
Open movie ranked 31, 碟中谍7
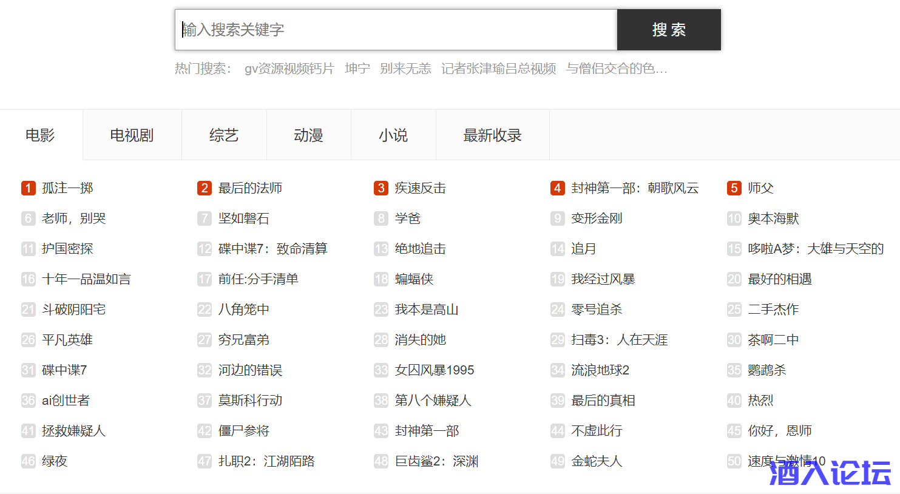[x=64, y=370]
